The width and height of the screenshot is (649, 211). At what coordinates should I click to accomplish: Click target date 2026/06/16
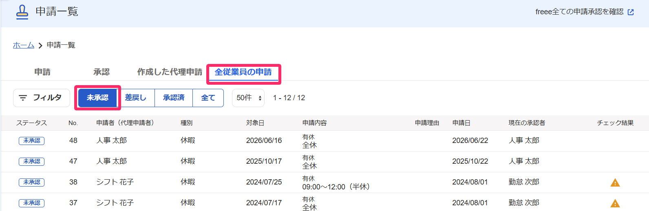point(264,141)
